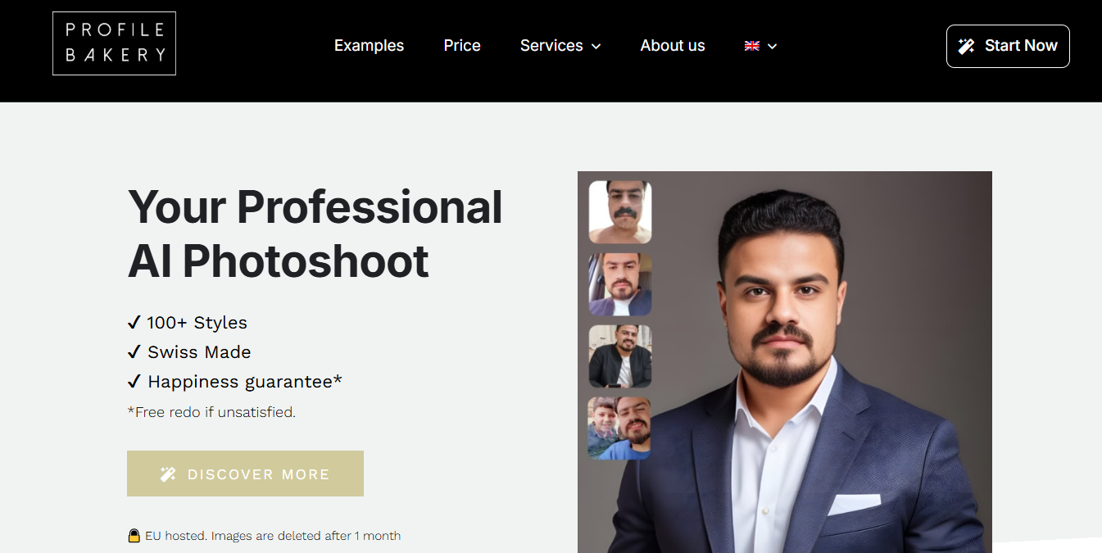Select the car selfie source thumbnail
The width and height of the screenshot is (1102, 553).
620,284
